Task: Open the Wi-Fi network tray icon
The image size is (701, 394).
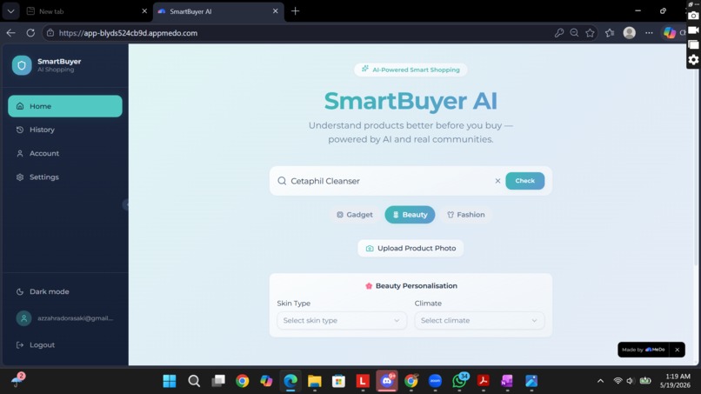Action: click(618, 381)
